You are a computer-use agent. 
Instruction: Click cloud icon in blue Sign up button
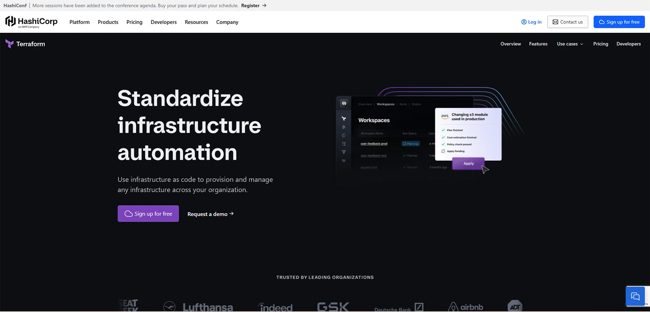602,22
